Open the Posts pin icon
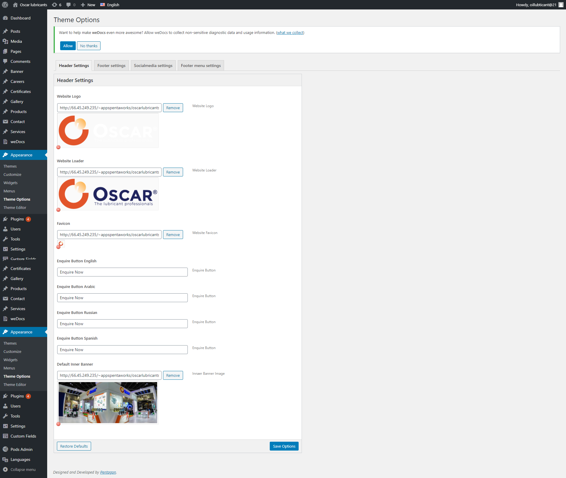Image resolution: width=566 pixels, height=478 pixels. click(5, 31)
